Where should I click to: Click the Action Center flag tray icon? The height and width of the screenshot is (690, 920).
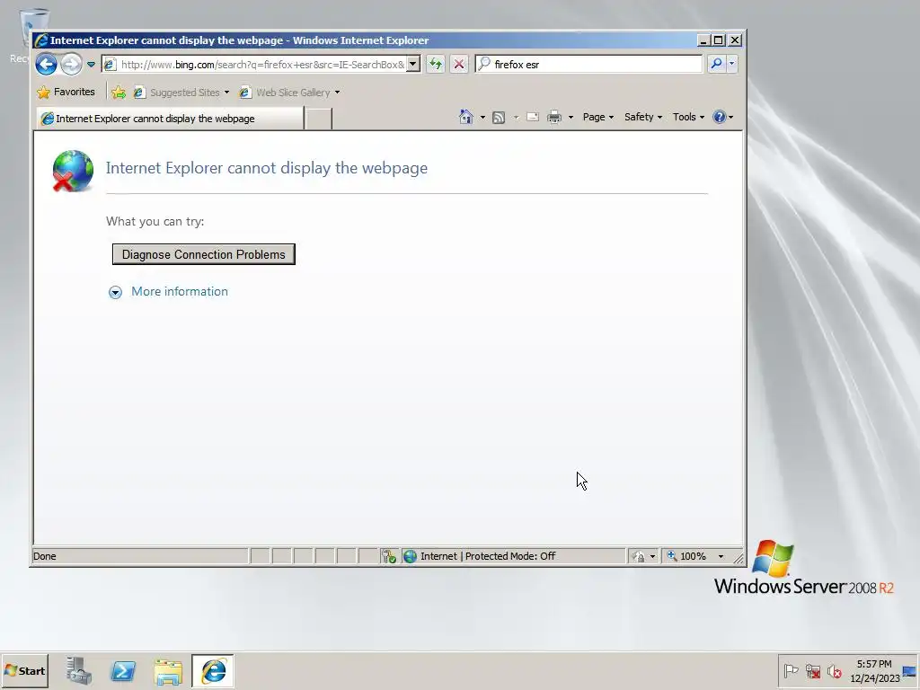[x=791, y=670]
